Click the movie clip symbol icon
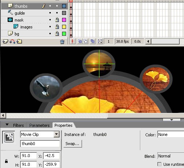The image size is (184, 168). pos(9,137)
